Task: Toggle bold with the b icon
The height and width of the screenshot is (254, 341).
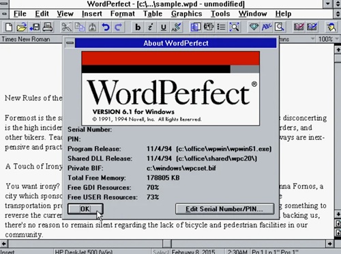Action: pyautogui.click(x=138, y=27)
